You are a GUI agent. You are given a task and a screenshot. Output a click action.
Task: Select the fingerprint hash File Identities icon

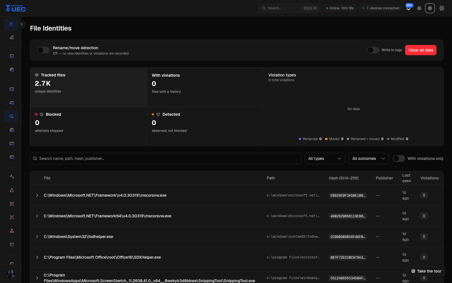[x=11, y=116]
